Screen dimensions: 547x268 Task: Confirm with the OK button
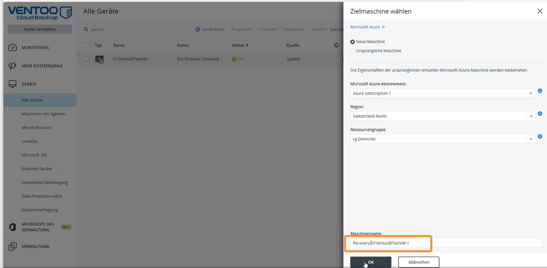371,262
